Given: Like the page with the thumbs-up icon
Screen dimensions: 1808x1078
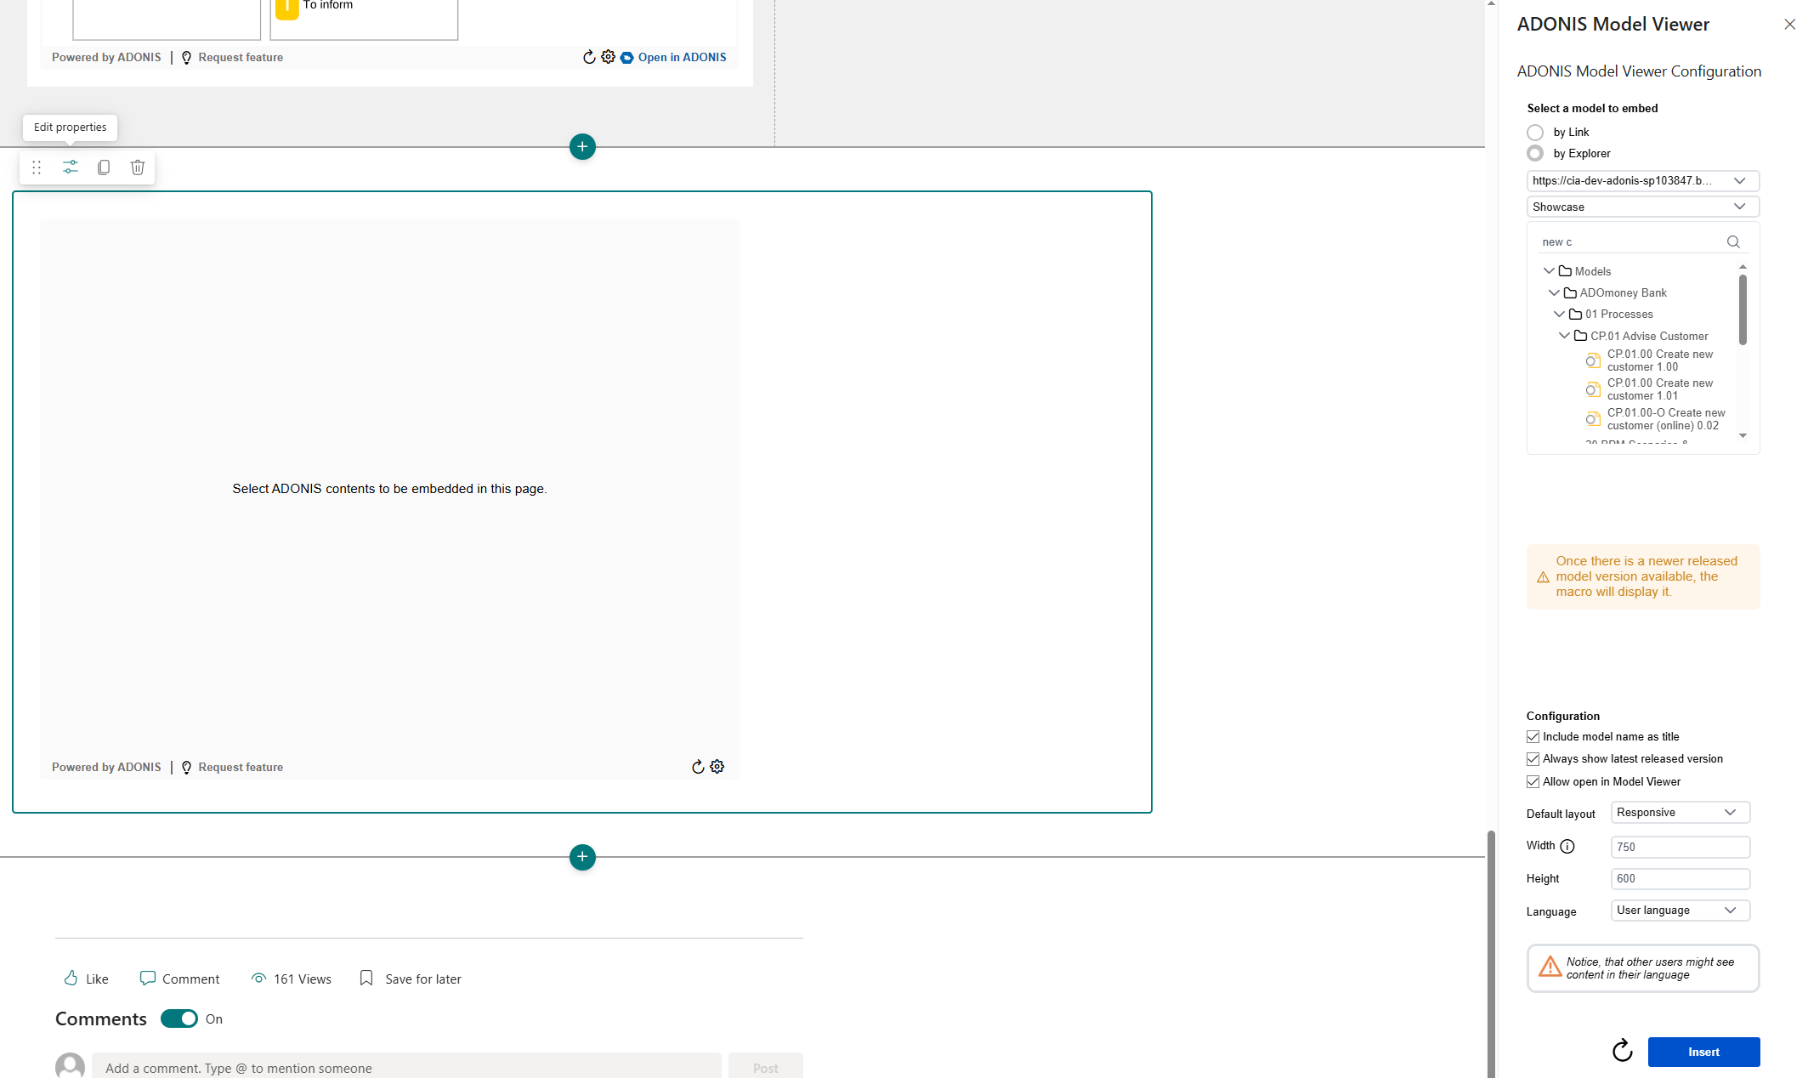Looking at the screenshot, I should coord(73,978).
